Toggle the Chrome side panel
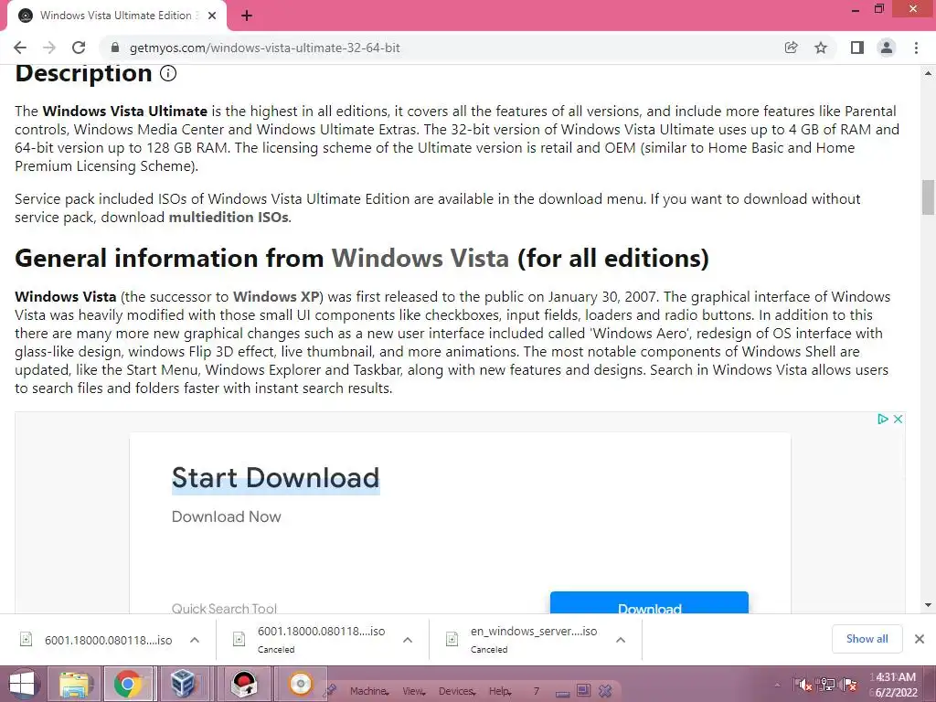The image size is (936, 702). 857,48
